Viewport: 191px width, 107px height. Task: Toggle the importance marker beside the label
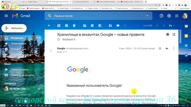pyautogui.click(x=59, y=40)
